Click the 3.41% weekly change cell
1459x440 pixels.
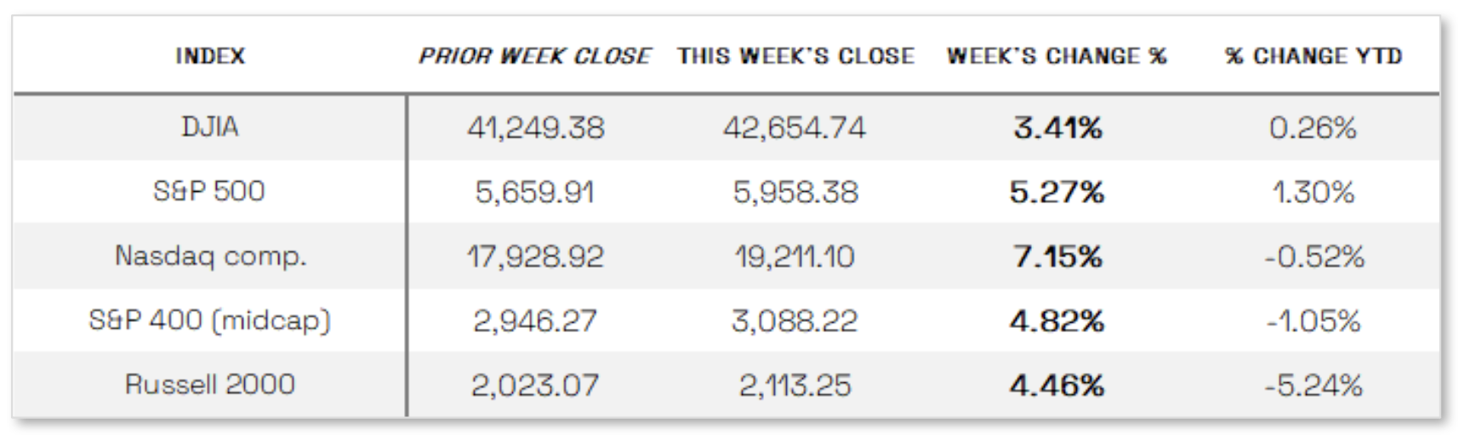coord(1057,128)
